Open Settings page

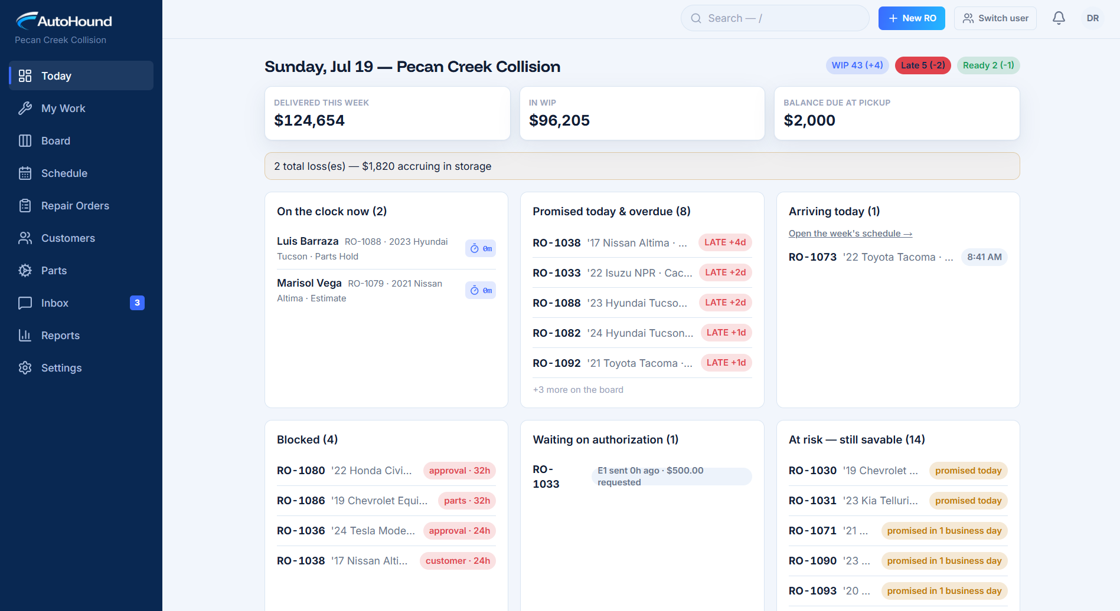tap(81, 367)
